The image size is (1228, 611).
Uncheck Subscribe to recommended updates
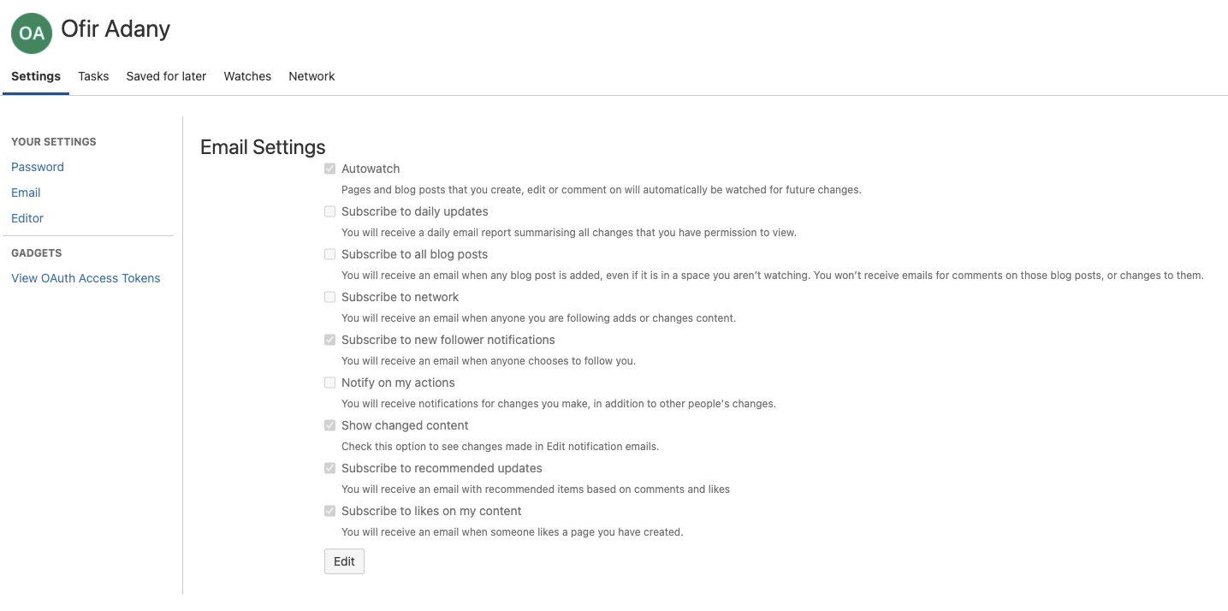[x=329, y=468]
